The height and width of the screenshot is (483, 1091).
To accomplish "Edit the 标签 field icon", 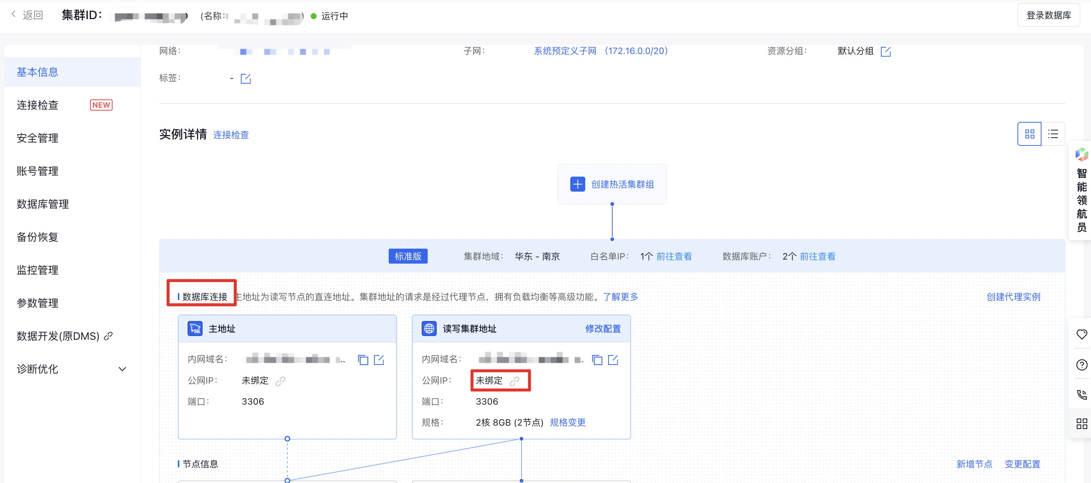I will [x=246, y=78].
